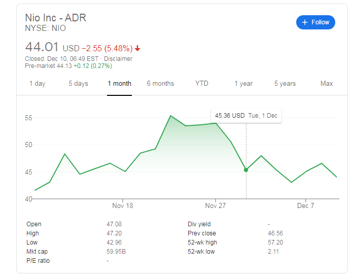Click the Nov 18 axis label
This screenshot has height=278, width=352.
tap(123, 205)
